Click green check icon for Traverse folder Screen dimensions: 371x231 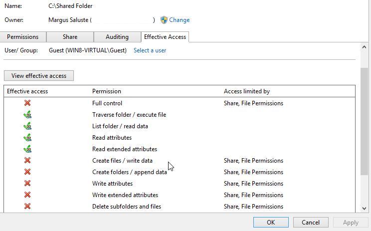pos(27,115)
